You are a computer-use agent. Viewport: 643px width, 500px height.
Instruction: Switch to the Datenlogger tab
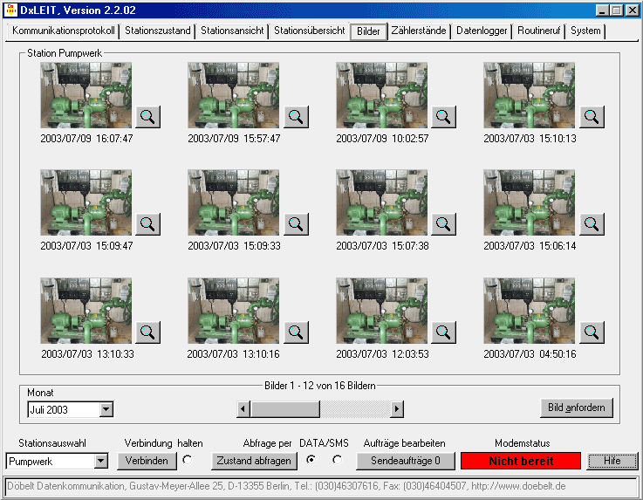point(482,31)
